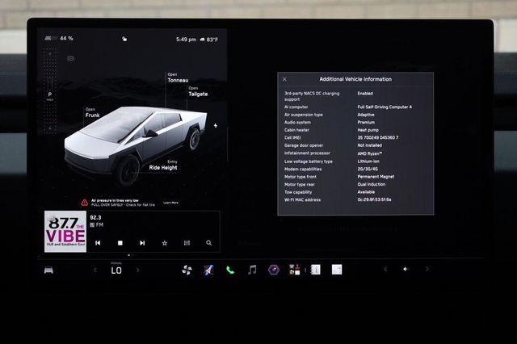This screenshot has width=517, height=344.
Task: Select the 'Lithium-ion' battery type value
Action: coord(368,162)
